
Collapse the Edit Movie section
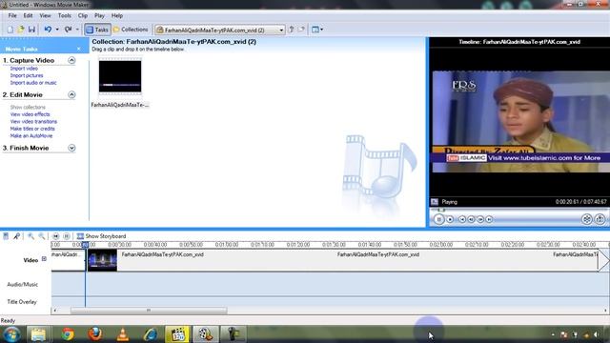point(71,95)
